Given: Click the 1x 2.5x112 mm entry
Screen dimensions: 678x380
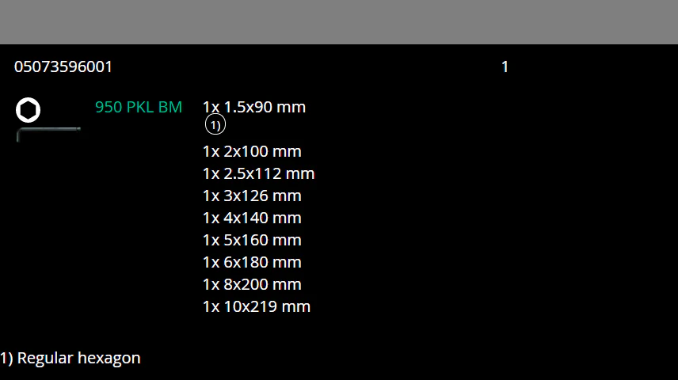Looking at the screenshot, I should click(258, 173).
